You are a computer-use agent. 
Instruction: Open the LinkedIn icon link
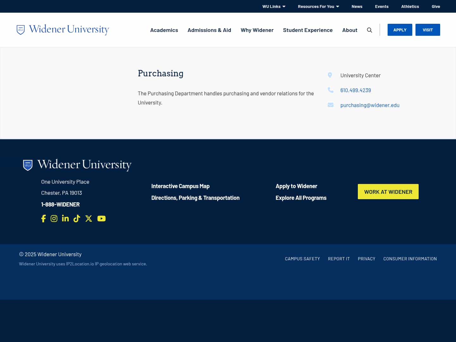pyautogui.click(x=65, y=218)
